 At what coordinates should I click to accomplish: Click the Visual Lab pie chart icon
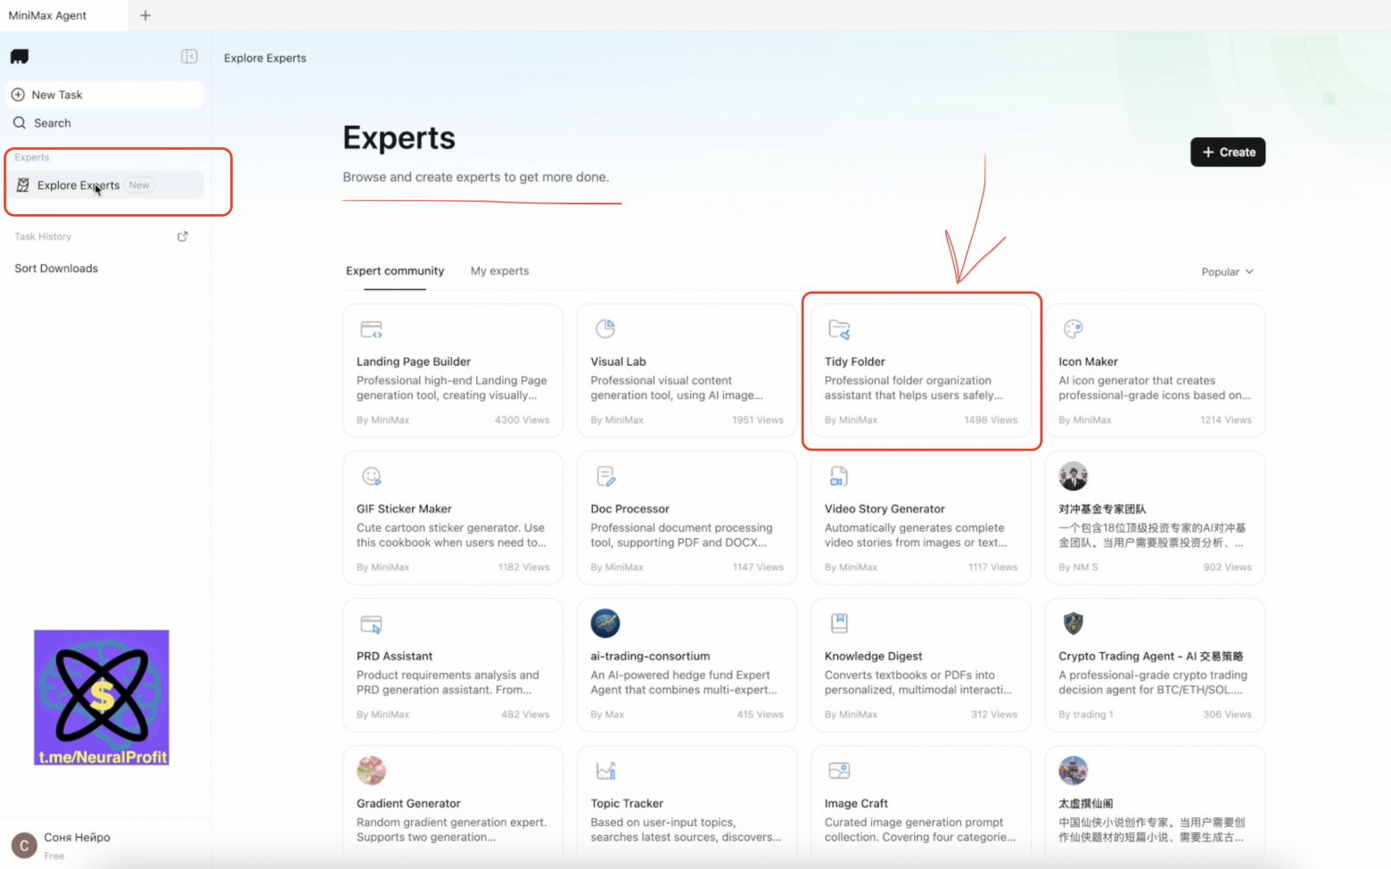tap(605, 328)
